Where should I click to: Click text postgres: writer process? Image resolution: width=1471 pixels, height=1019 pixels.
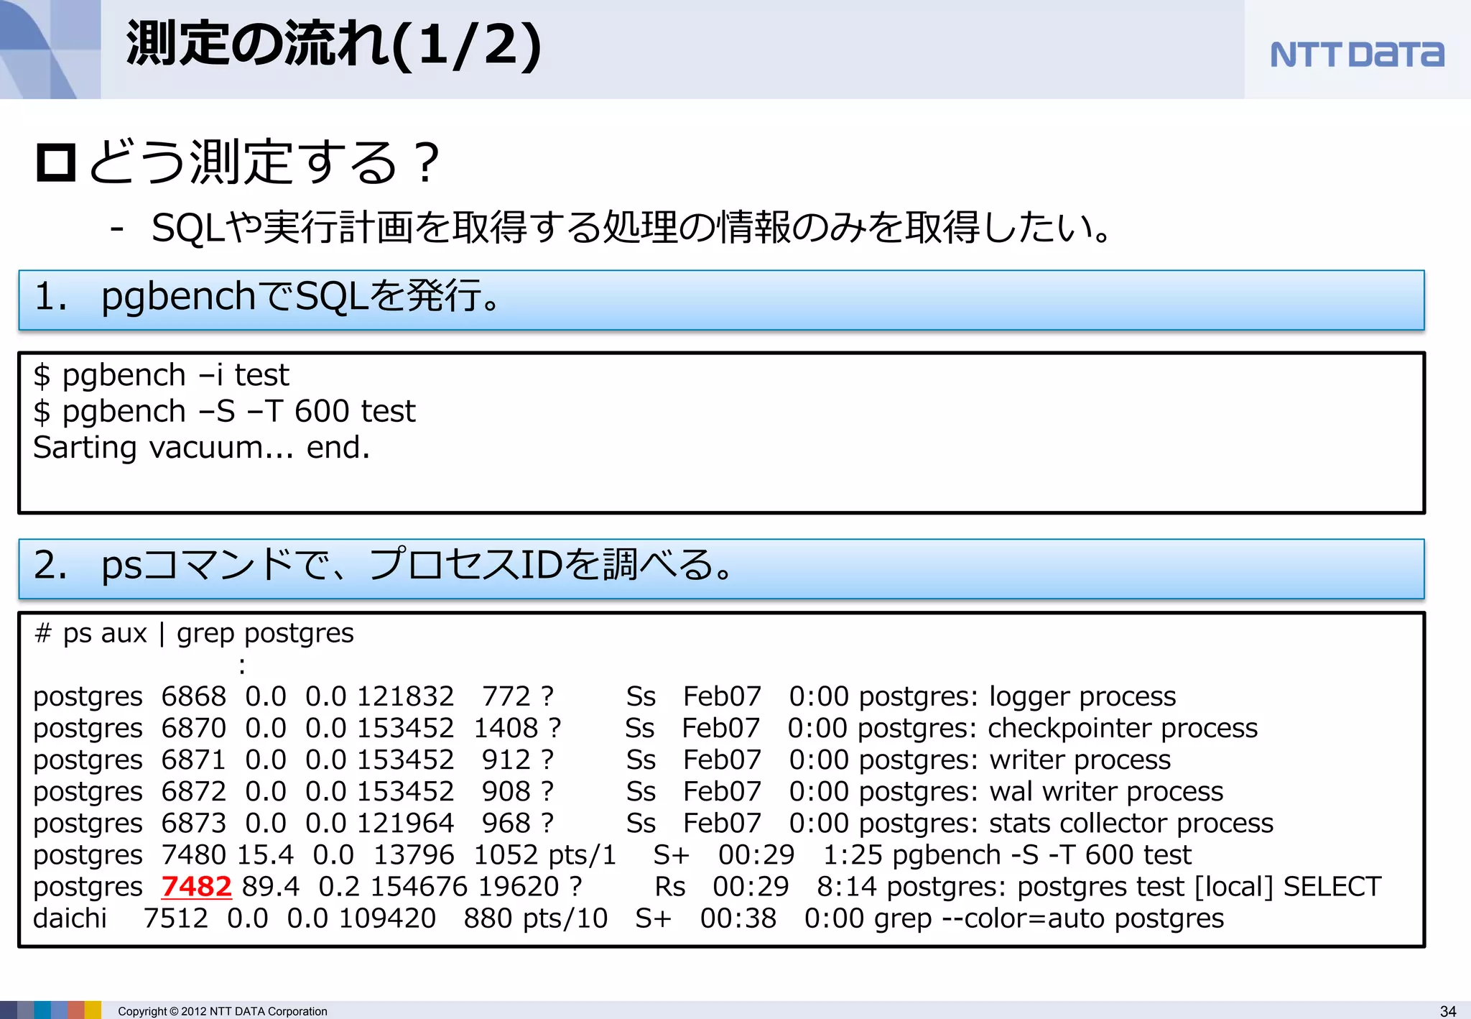(x=1014, y=760)
